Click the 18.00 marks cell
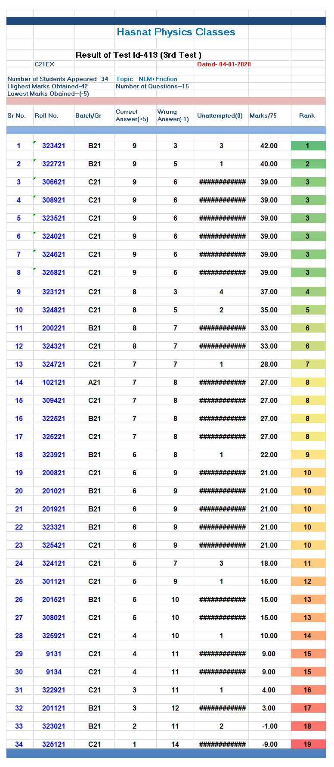Screen dimensions: 334x767 [269, 563]
